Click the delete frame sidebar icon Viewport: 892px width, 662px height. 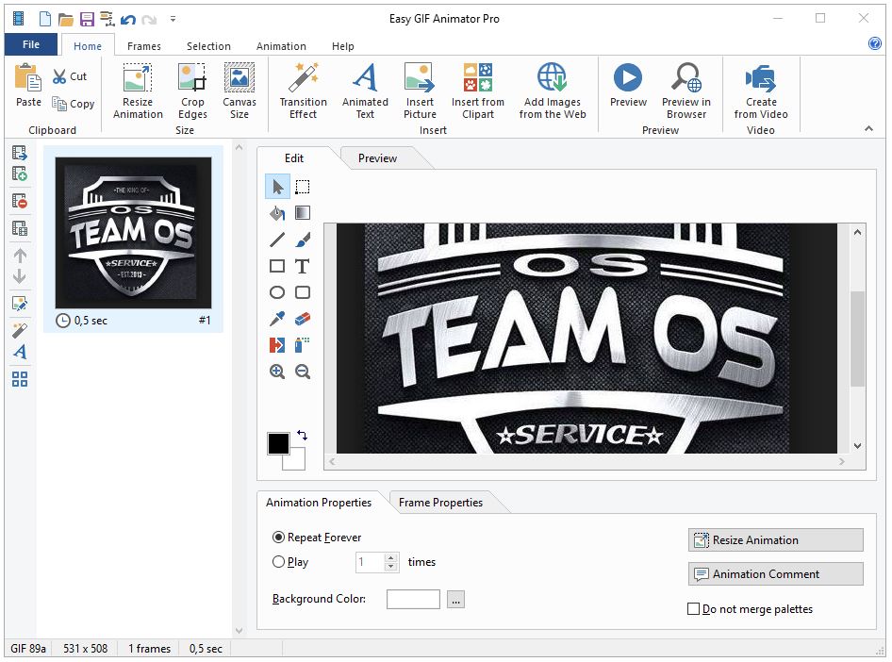click(x=20, y=201)
